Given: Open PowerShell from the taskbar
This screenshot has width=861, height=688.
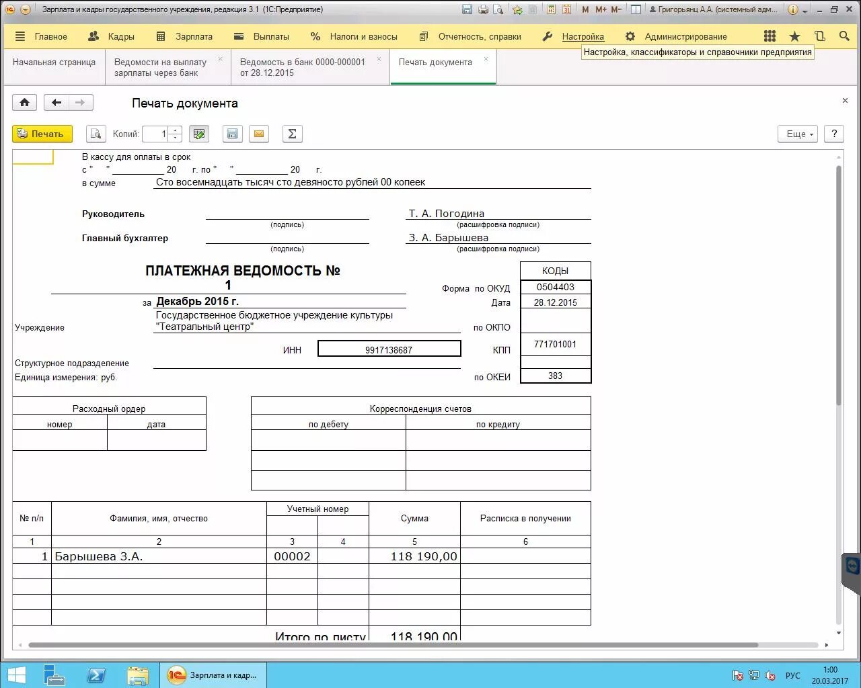Looking at the screenshot, I should 96,675.
